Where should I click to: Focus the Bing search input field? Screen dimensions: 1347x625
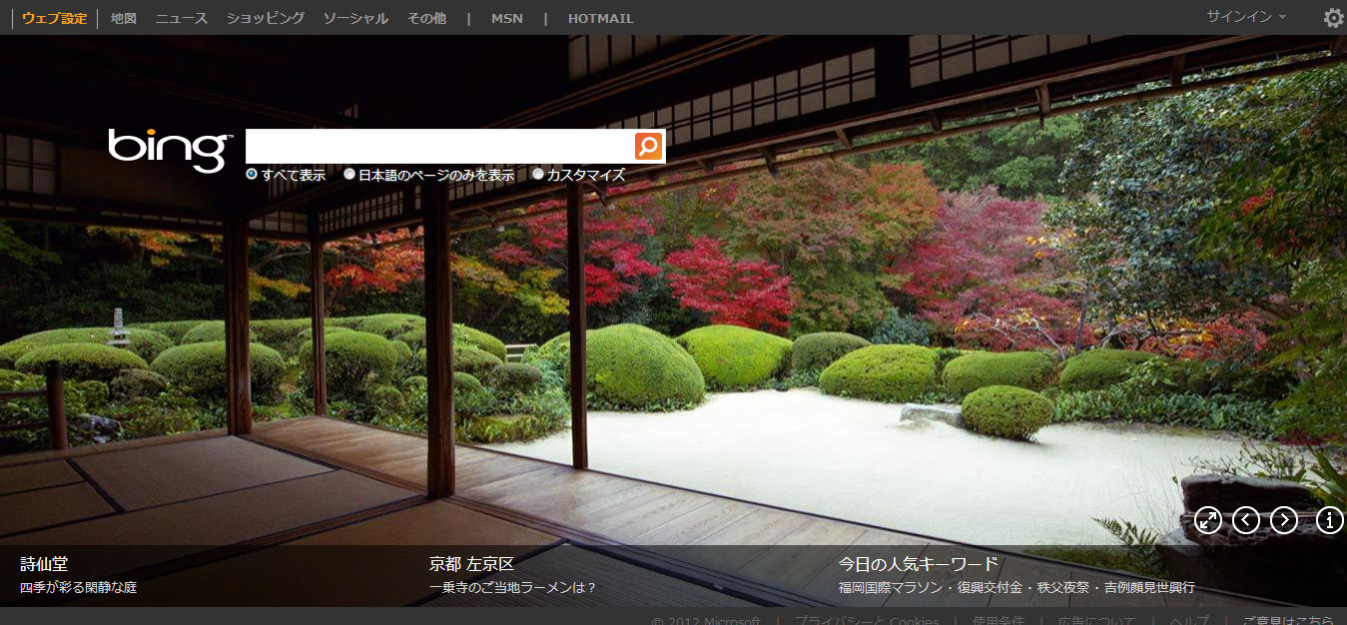tap(439, 147)
